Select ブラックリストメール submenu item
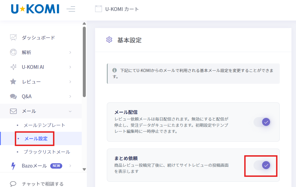The image size is (296, 187). pos(47,152)
